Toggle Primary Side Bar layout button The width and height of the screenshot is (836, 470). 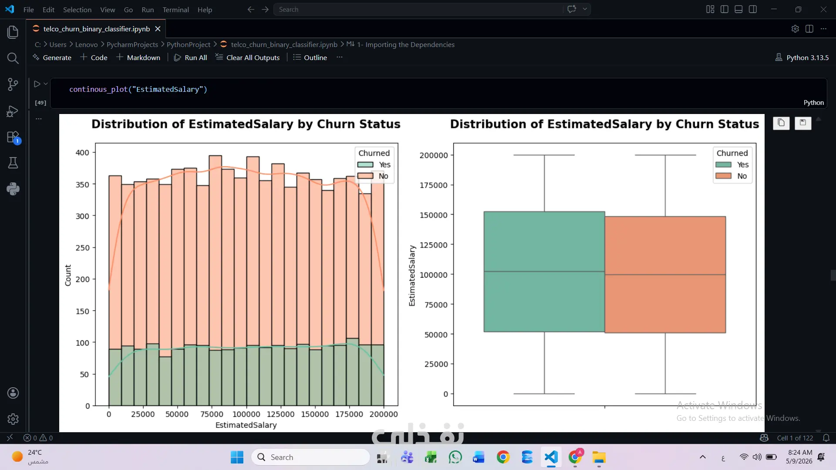coord(725,9)
